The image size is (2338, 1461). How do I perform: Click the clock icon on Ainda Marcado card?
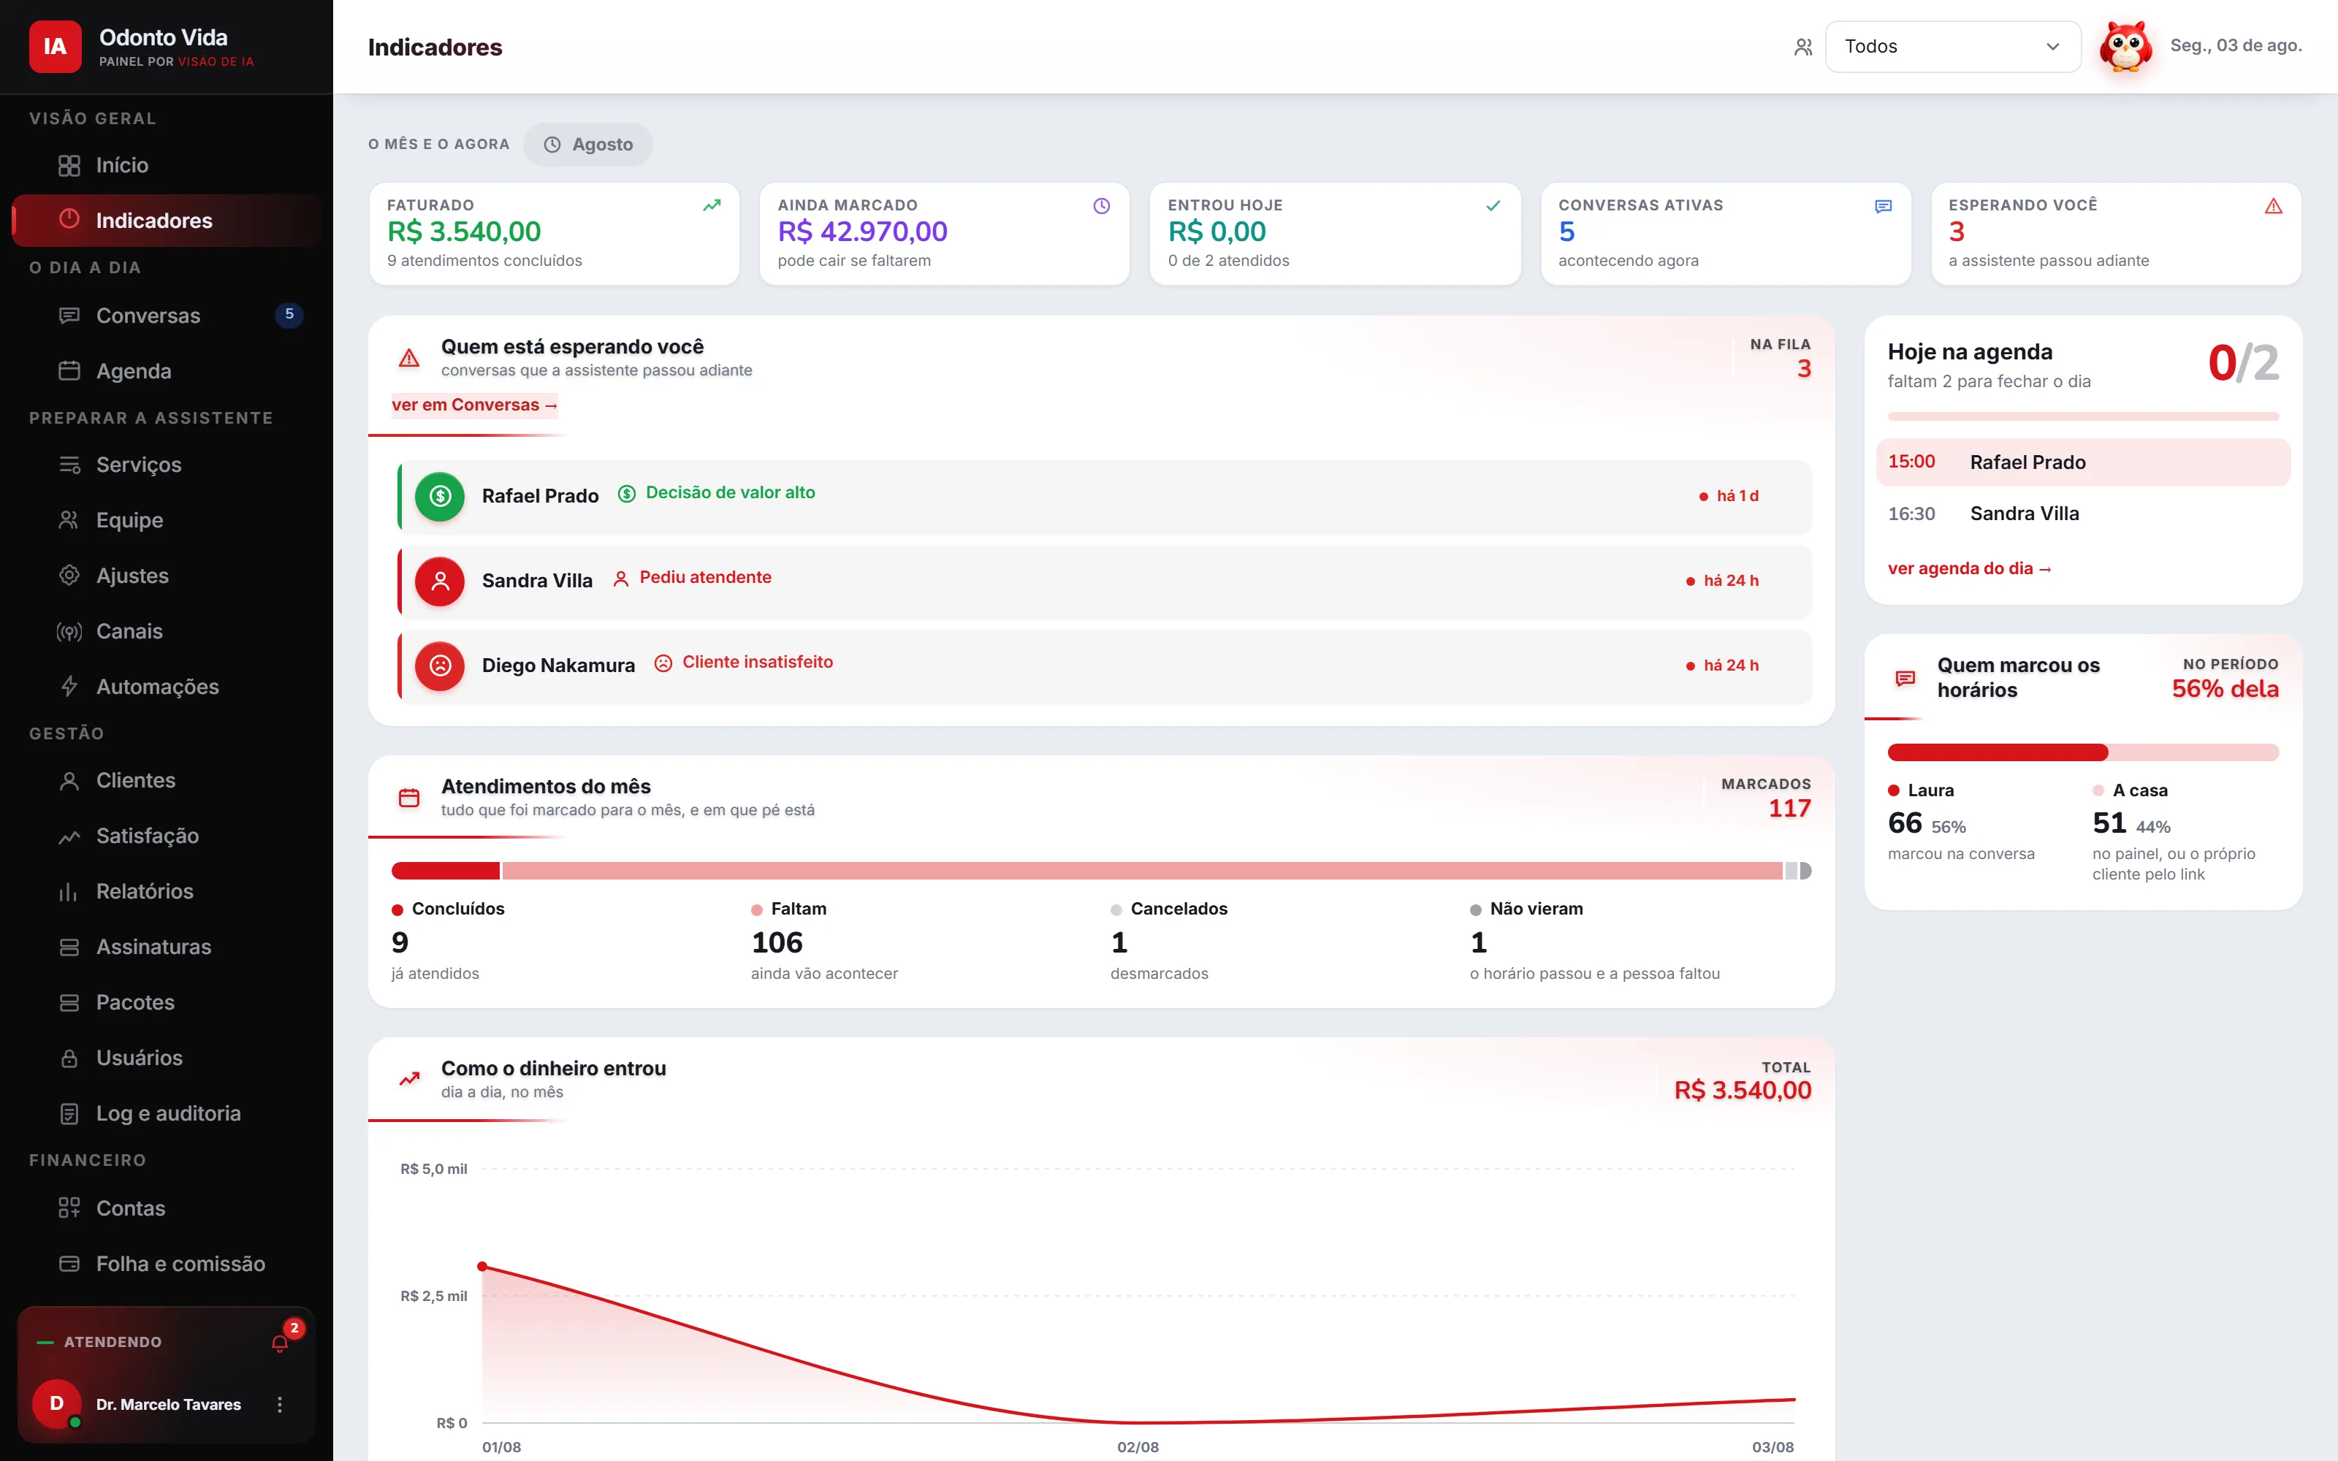click(1101, 206)
